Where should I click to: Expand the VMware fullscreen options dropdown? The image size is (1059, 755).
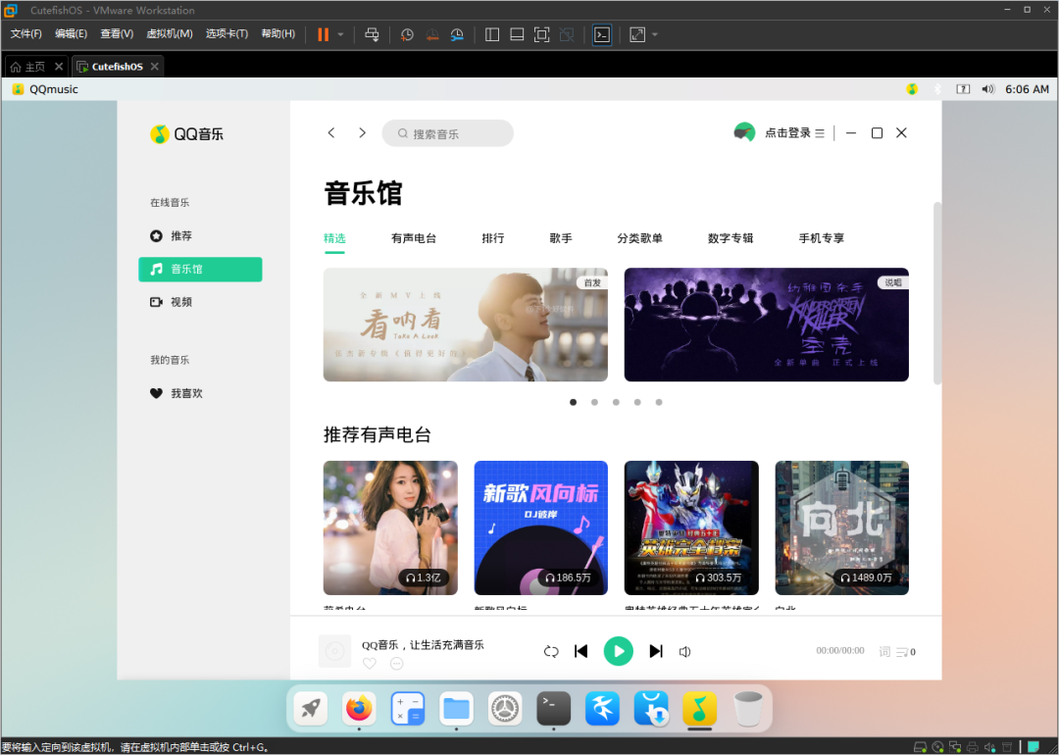pyautogui.click(x=655, y=34)
